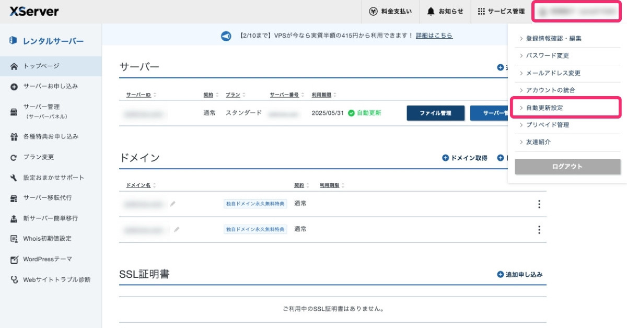Click the ファイル管理 button
This screenshot has height=328, width=627.
point(435,112)
